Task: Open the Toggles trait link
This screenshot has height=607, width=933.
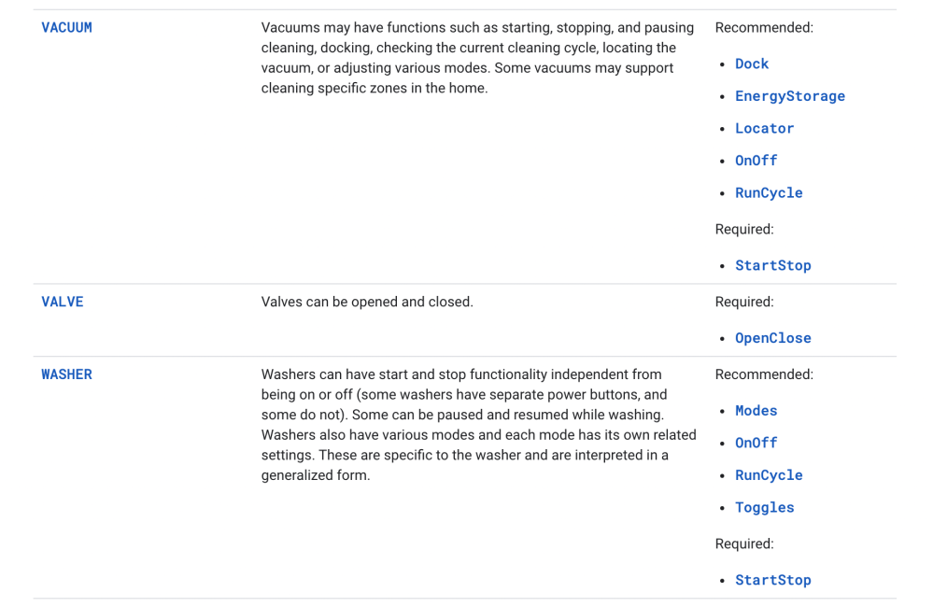Action: click(764, 507)
